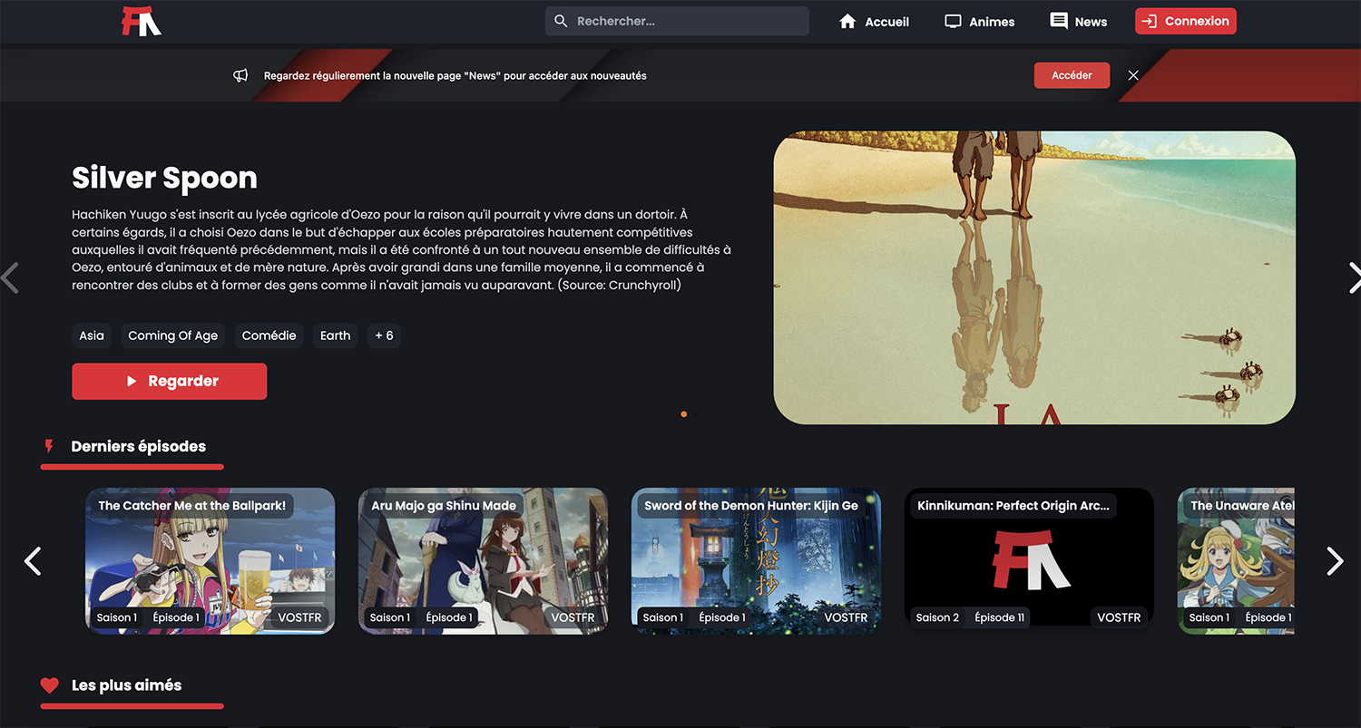The height and width of the screenshot is (728, 1361).
Task: Open The Catcher Me at the Ballpark! episode
Action: click(x=210, y=561)
